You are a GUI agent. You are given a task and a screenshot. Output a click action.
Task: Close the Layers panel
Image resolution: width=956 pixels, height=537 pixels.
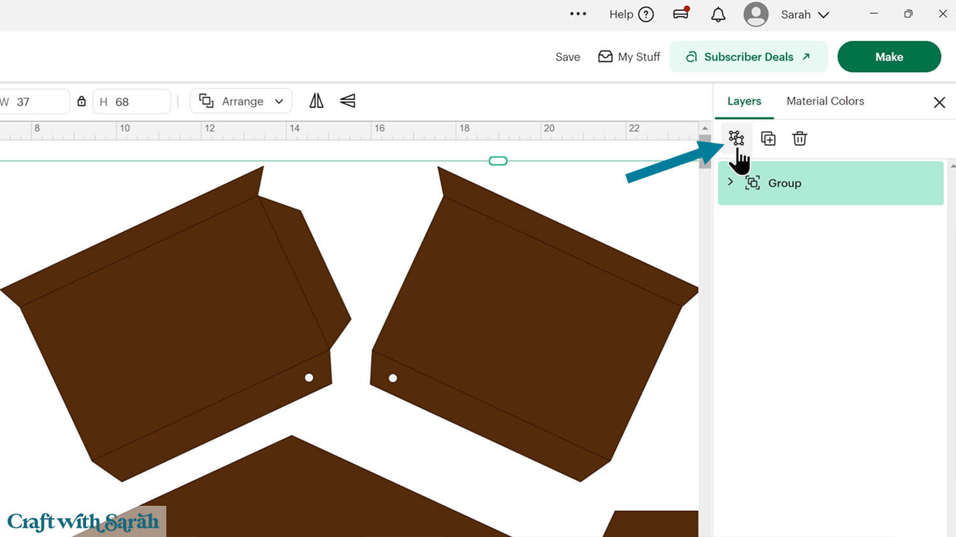[x=939, y=103]
